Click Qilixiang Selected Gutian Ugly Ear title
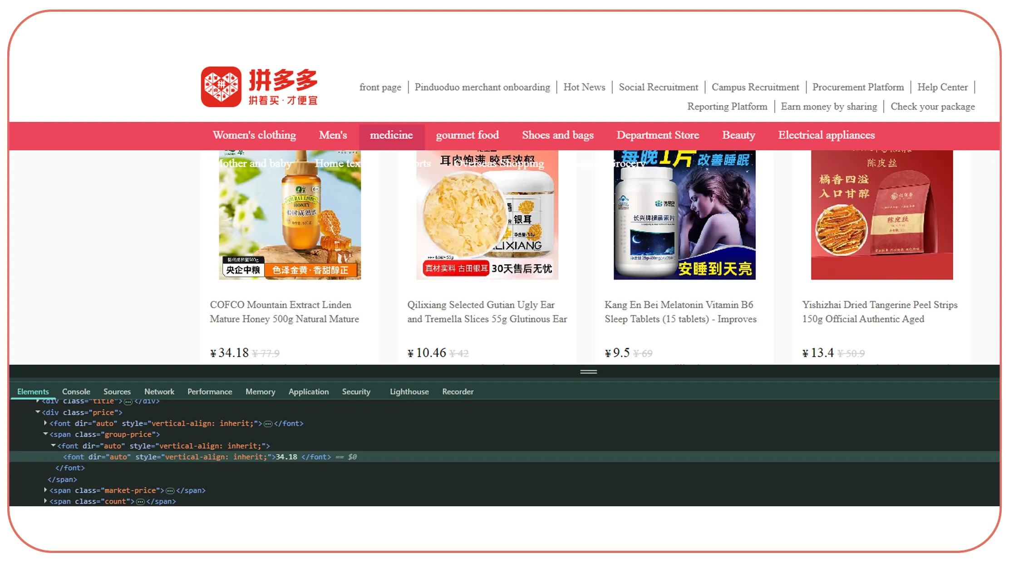This screenshot has height=562, width=1009. (487, 312)
